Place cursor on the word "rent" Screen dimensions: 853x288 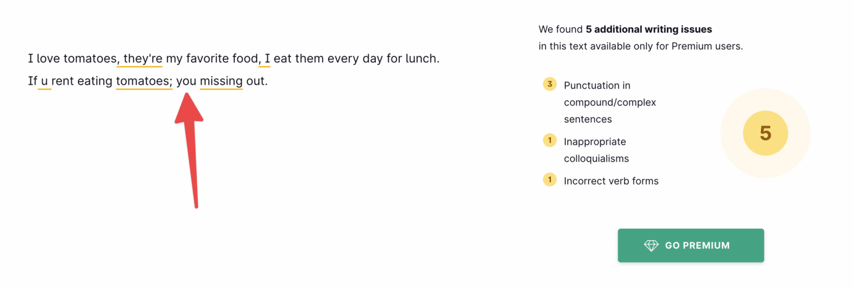[64, 81]
